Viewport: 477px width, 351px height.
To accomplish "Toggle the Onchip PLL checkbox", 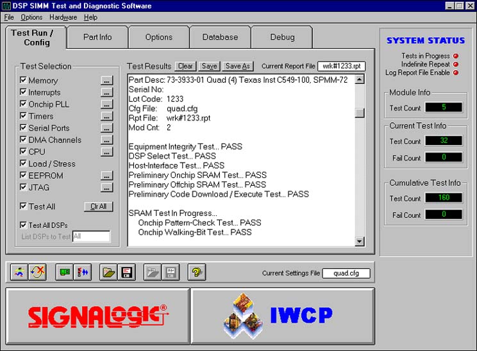I will (23, 104).
